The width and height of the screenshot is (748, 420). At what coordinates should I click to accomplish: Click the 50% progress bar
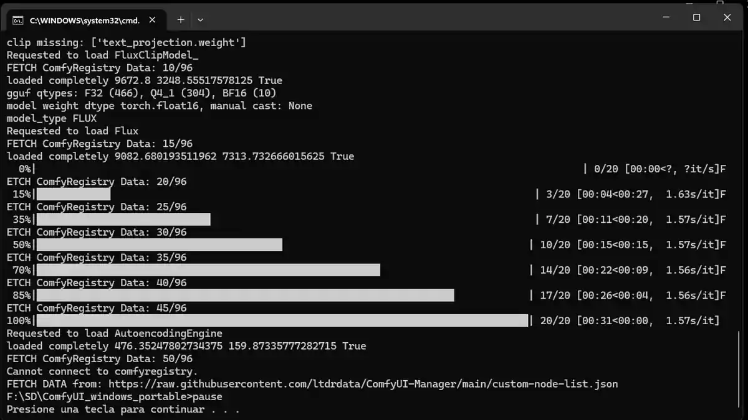click(x=159, y=245)
